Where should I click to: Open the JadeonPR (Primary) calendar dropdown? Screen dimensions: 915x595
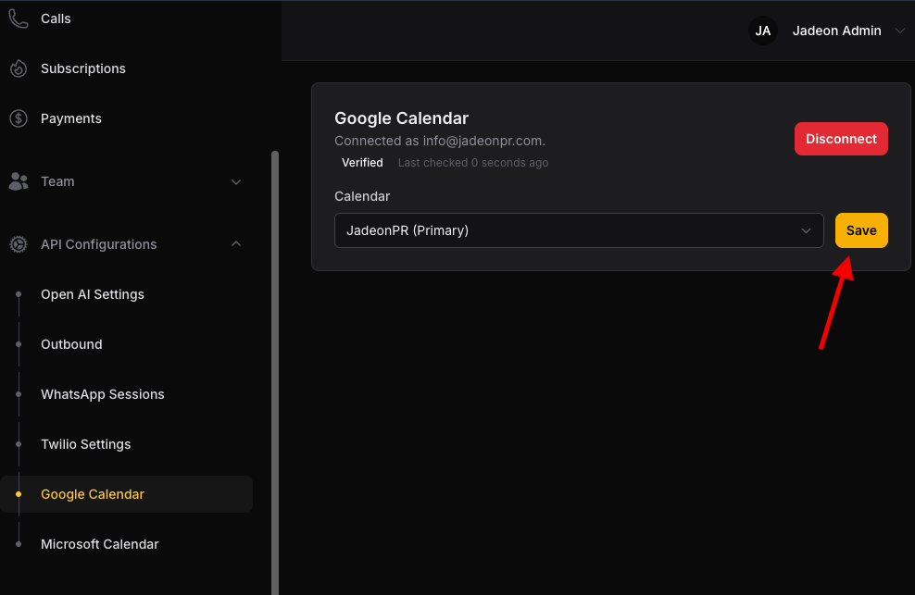(579, 230)
